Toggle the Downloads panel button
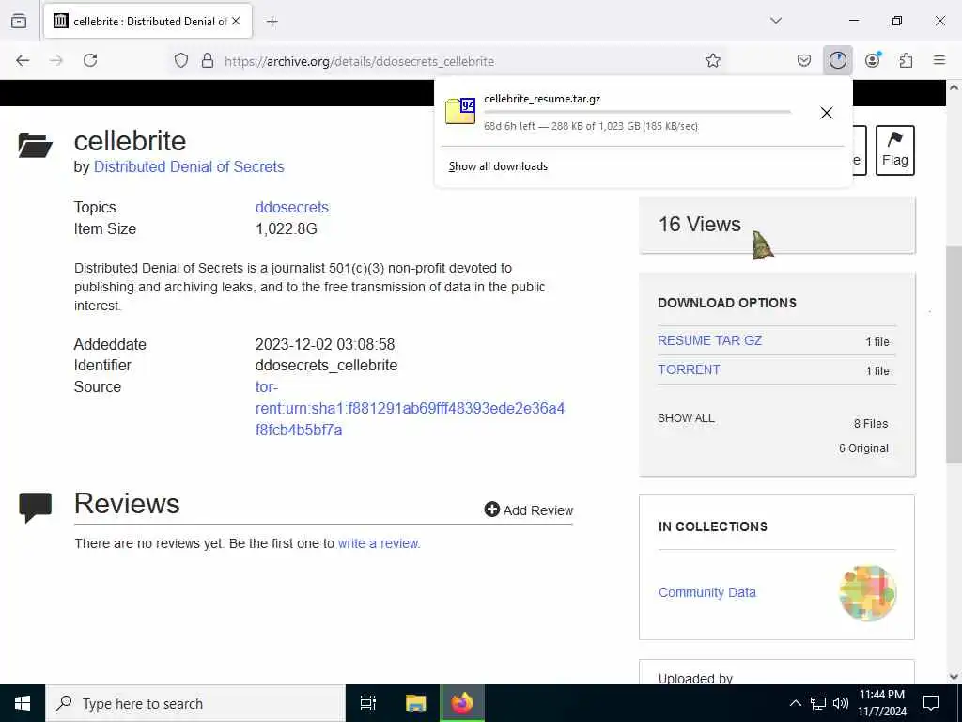Image resolution: width=962 pixels, height=722 pixels. [837, 60]
